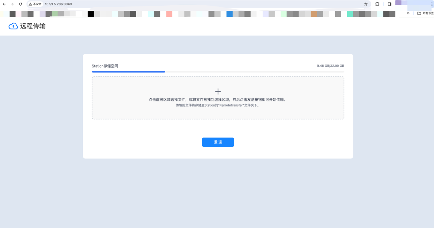The height and width of the screenshot is (228, 434).
Task: Click the 不安全 security warning badge
Action: coord(35,4)
